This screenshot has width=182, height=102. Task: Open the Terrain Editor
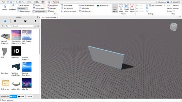click(x=102, y=5)
